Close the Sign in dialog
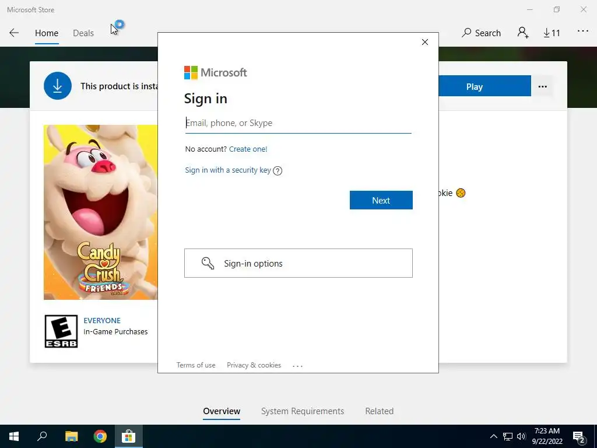 pyautogui.click(x=425, y=42)
